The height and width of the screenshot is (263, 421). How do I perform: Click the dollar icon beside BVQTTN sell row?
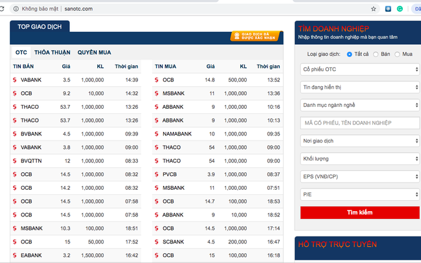[14, 161]
